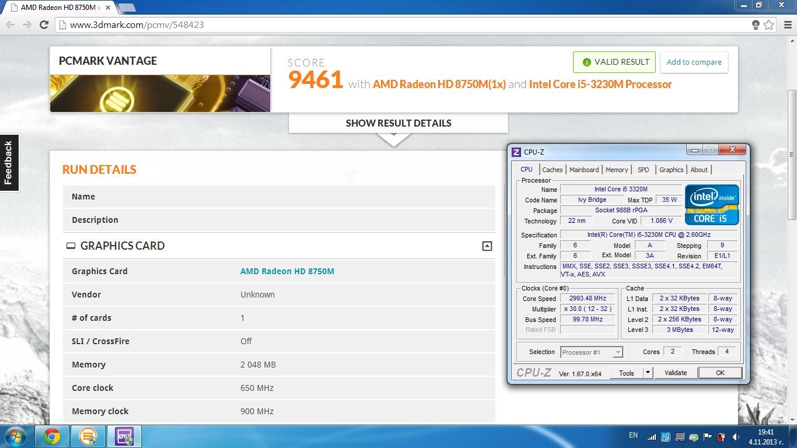797x448 pixels.
Task: Open the Chrome menu
Action: click(786, 24)
